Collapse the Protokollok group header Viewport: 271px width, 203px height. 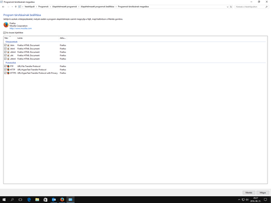pyautogui.click(x=11, y=63)
